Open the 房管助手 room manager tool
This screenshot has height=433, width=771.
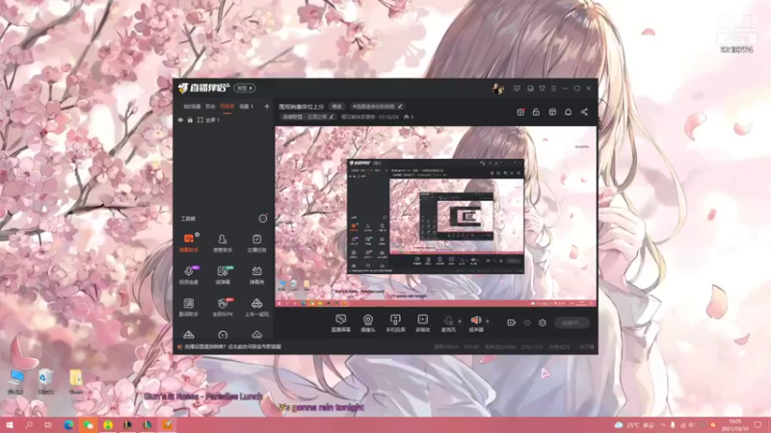pos(223,243)
